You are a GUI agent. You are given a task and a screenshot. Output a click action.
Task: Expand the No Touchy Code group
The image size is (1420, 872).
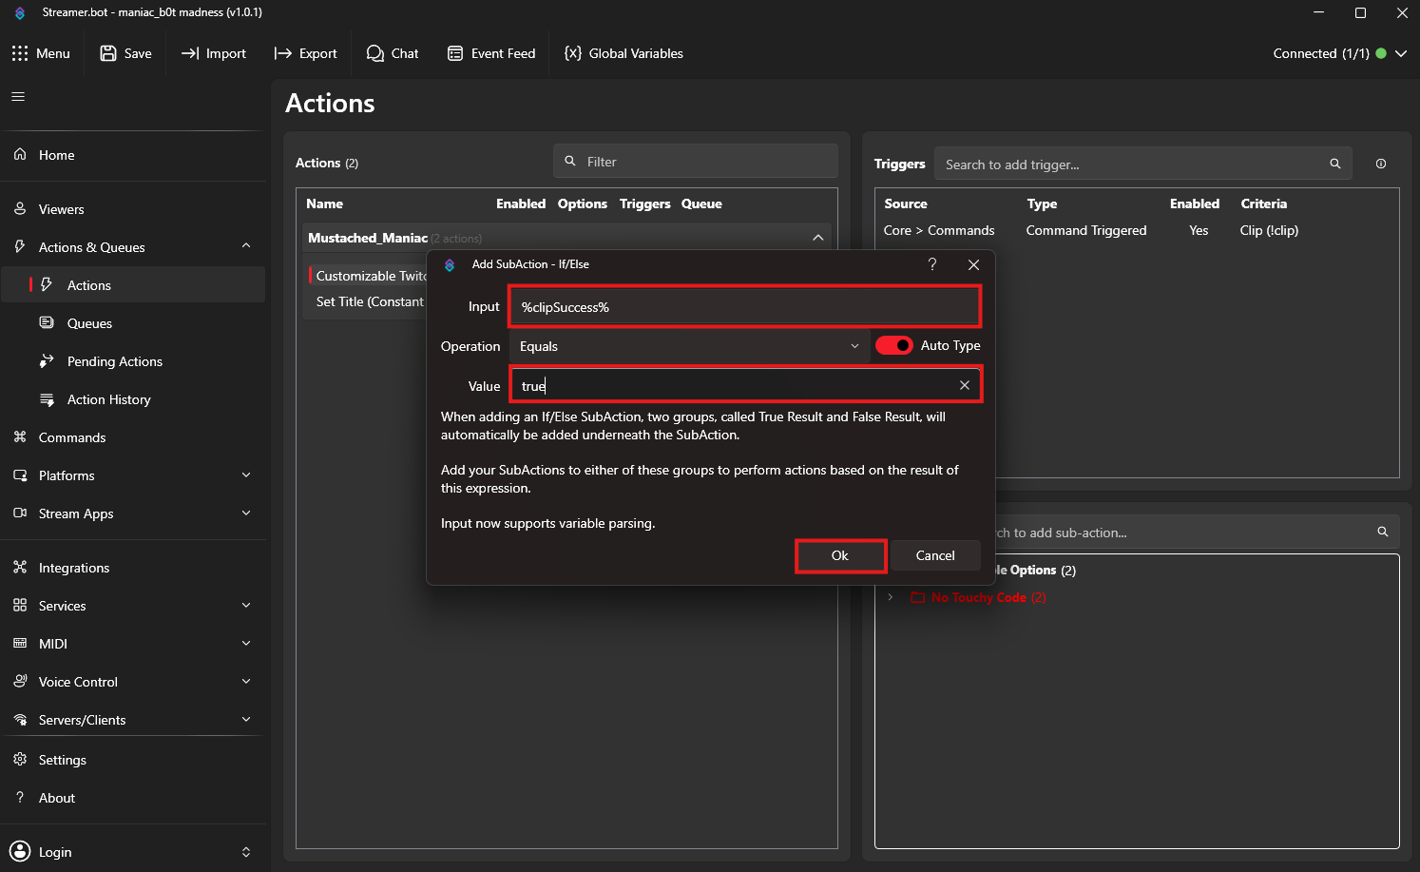point(891,597)
